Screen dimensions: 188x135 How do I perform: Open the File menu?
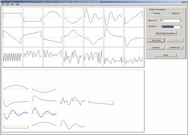coord(3,4)
